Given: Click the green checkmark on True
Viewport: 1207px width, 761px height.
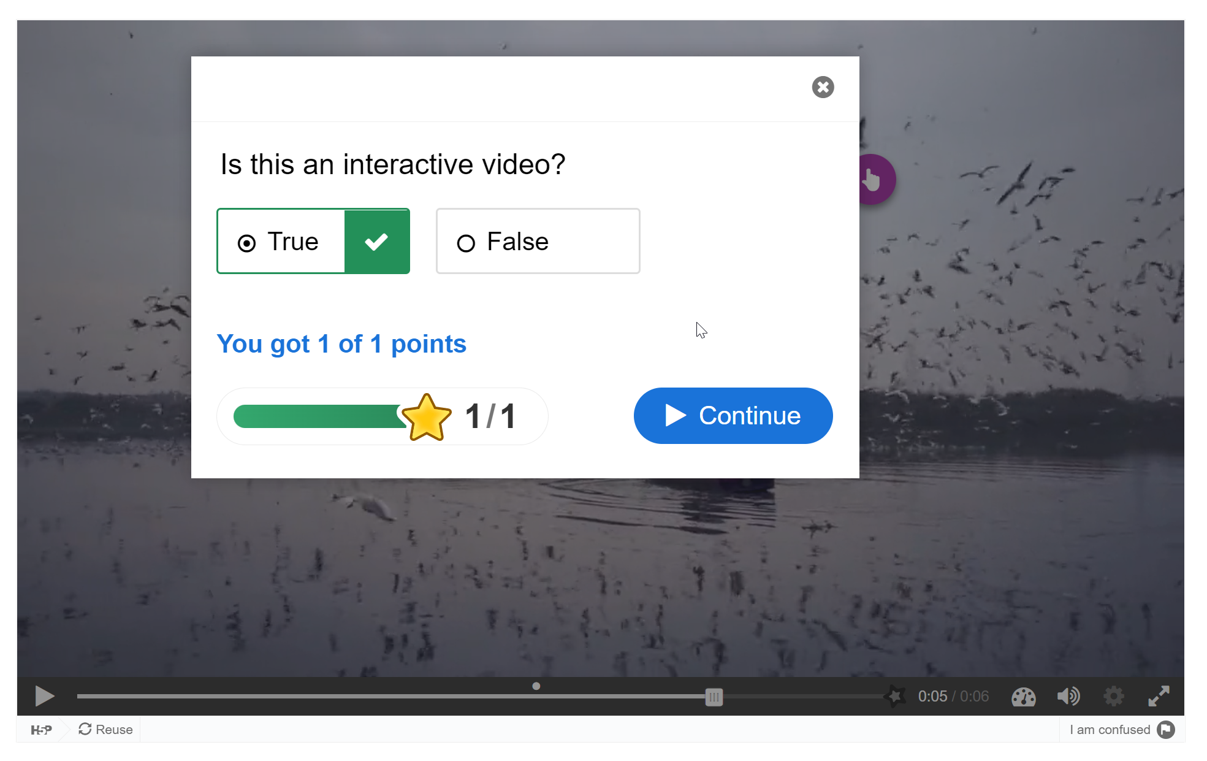Looking at the screenshot, I should [x=376, y=242].
